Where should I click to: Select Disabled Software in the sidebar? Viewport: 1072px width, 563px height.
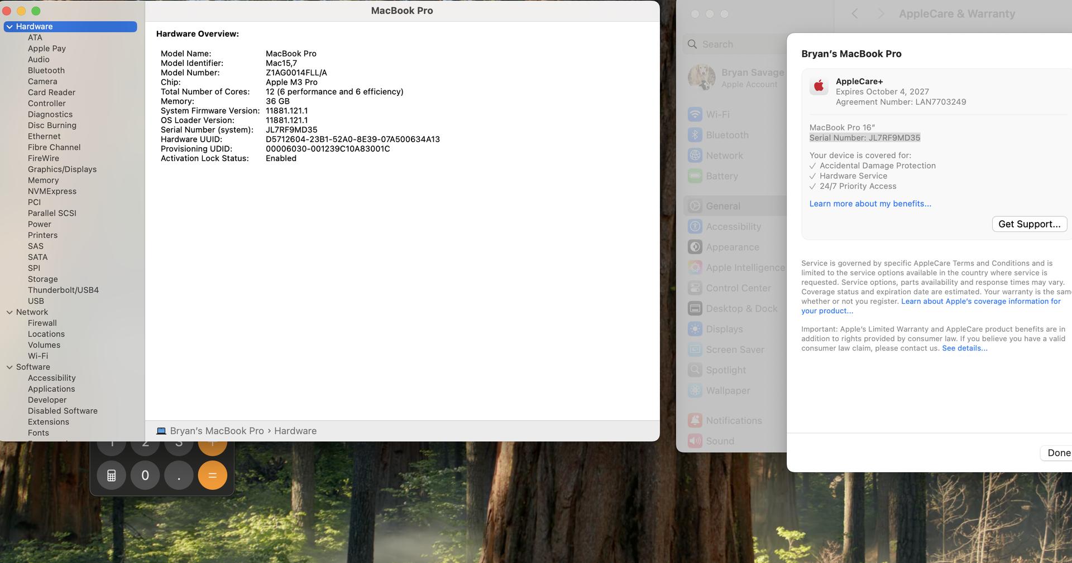coord(63,411)
